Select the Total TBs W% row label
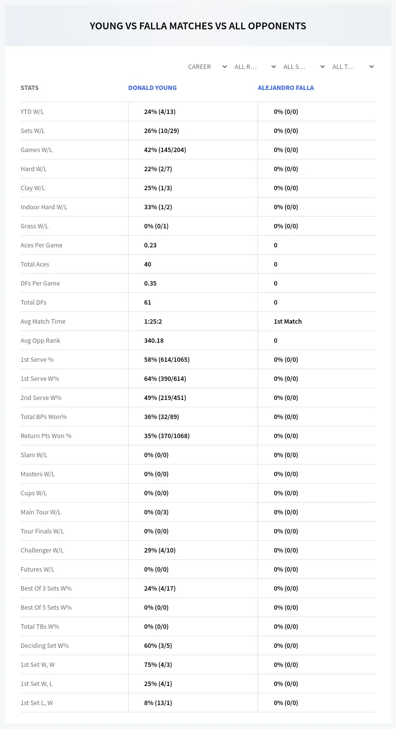396x729 pixels. pyautogui.click(x=40, y=626)
